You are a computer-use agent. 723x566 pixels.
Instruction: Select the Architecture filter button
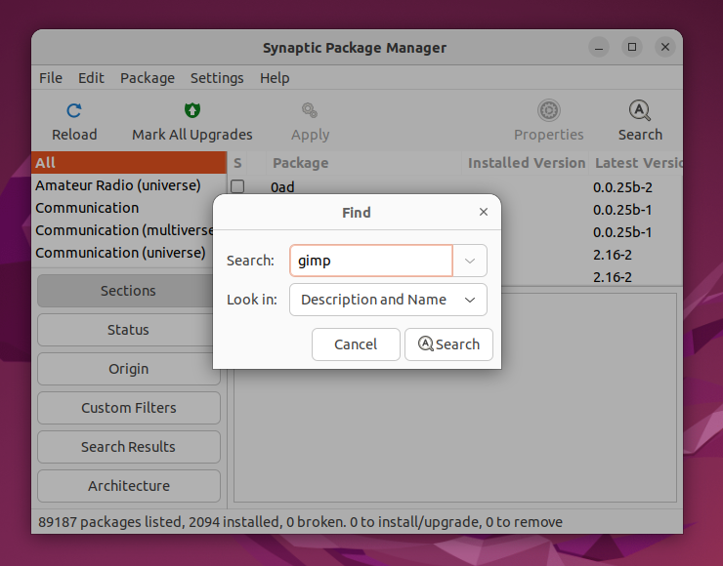129,486
